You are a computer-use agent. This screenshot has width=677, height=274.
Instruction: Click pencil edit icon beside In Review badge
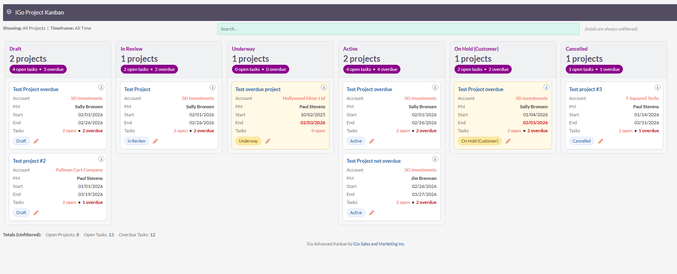155,141
